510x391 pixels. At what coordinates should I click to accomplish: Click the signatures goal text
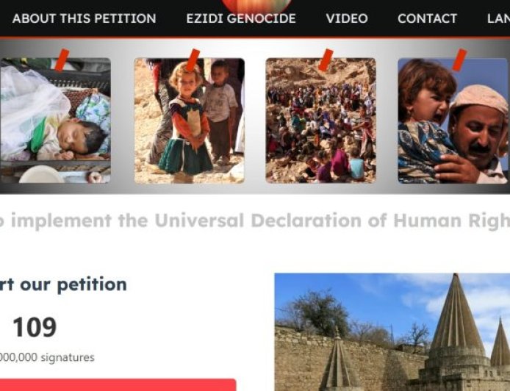[x=47, y=357]
